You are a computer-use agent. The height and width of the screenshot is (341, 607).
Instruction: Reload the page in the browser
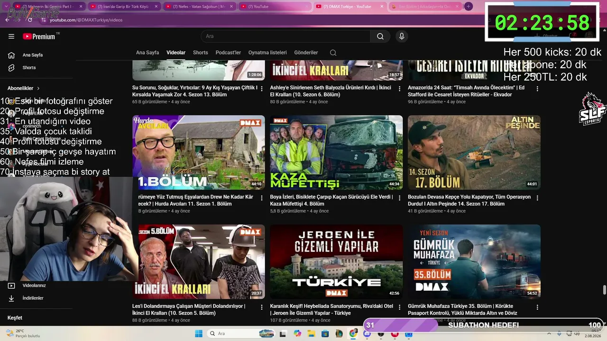pos(30,20)
